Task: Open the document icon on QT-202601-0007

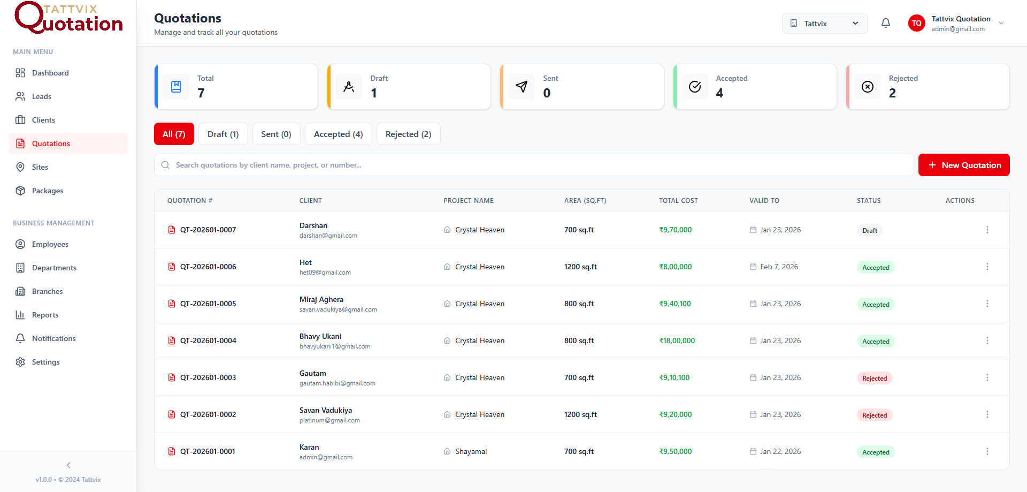Action: 171,230
